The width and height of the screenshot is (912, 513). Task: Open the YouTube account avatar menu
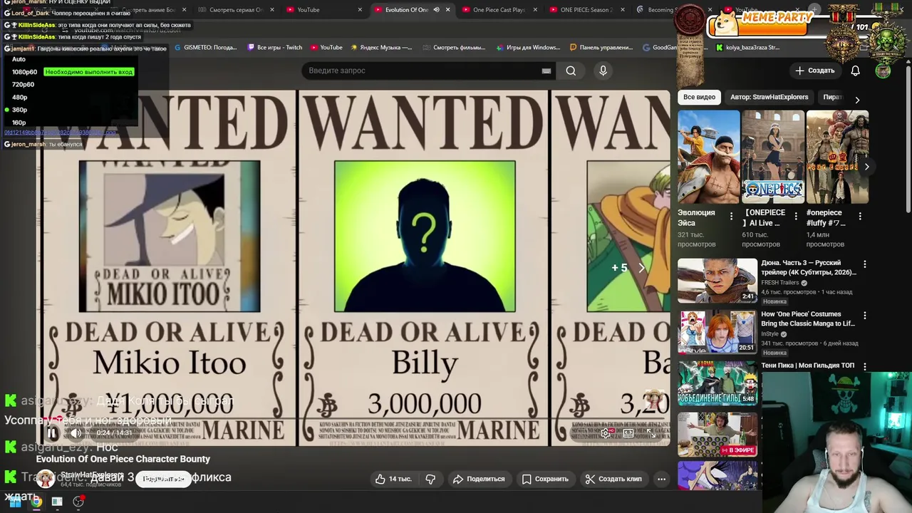click(x=883, y=71)
